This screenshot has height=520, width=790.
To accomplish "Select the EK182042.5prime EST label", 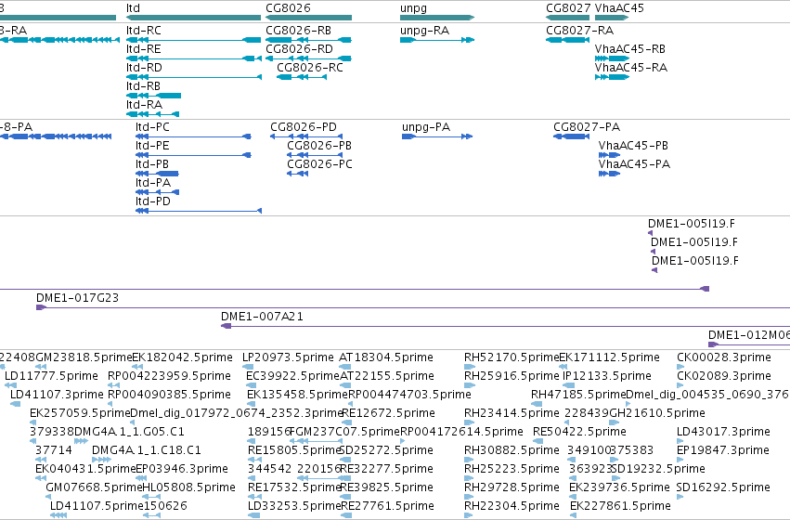I will [x=182, y=357].
